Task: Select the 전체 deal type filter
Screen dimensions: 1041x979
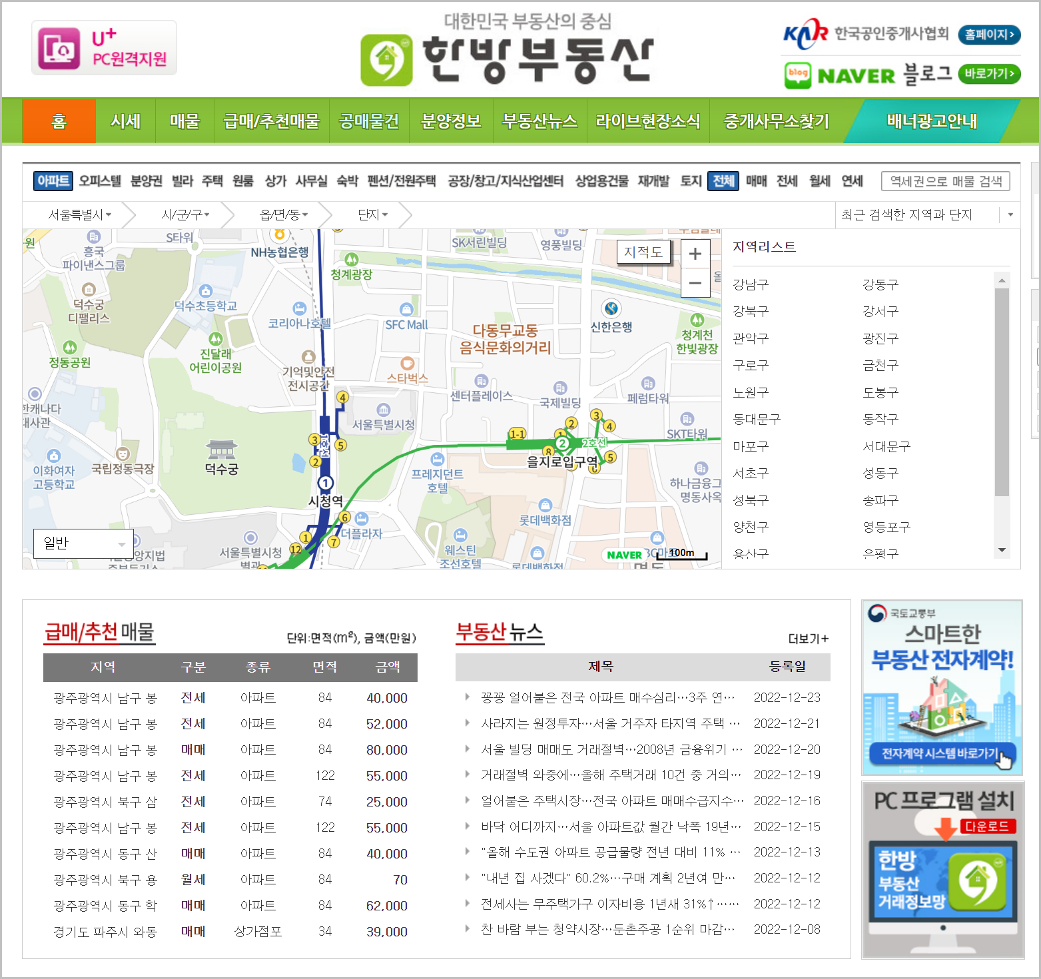Action: 723,180
